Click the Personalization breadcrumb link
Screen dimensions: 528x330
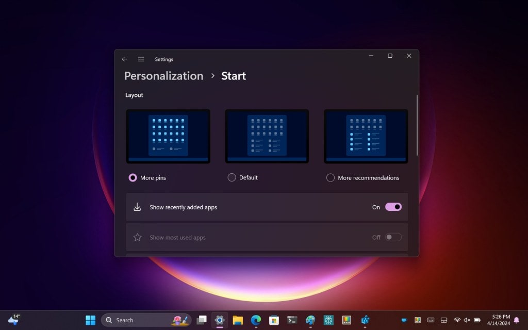163,76
